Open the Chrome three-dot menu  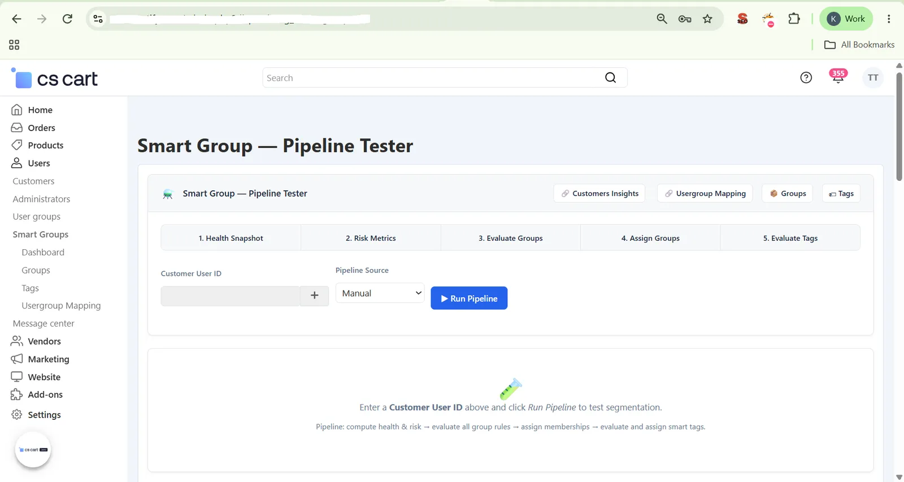[x=889, y=19]
